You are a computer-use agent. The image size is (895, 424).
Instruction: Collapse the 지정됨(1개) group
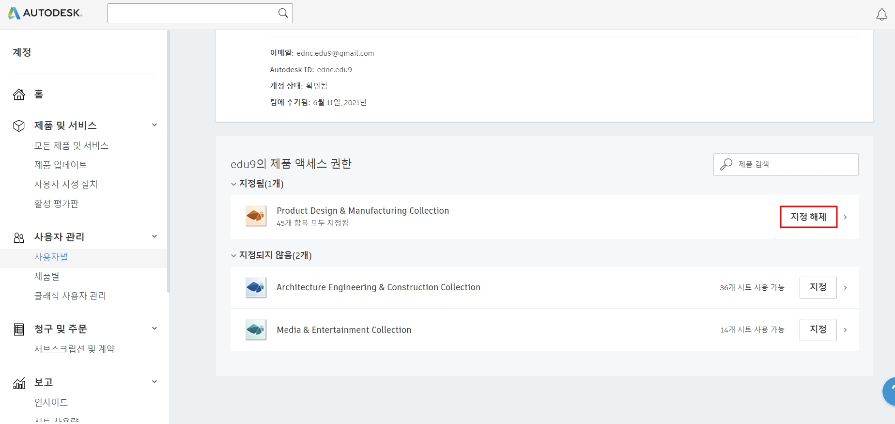233,184
